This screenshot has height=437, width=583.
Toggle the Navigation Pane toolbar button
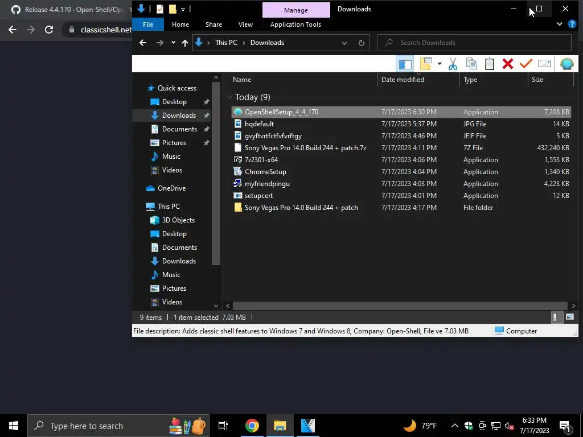point(405,64)
